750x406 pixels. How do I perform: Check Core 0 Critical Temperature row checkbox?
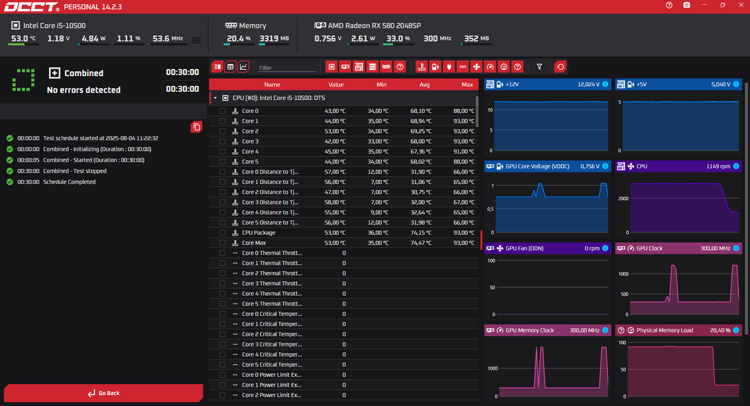[223, 314]
